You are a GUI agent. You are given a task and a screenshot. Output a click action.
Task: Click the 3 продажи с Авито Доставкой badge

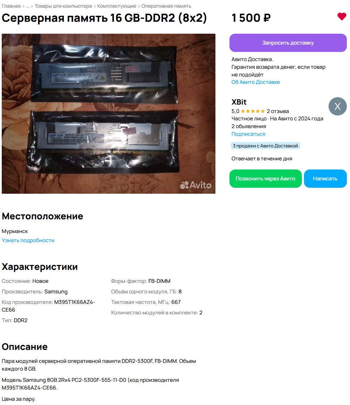point(265,146)
